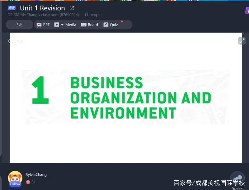Screen dimensions: 249x190
Task: Click the flower points icon
Action: coord(28,182)
